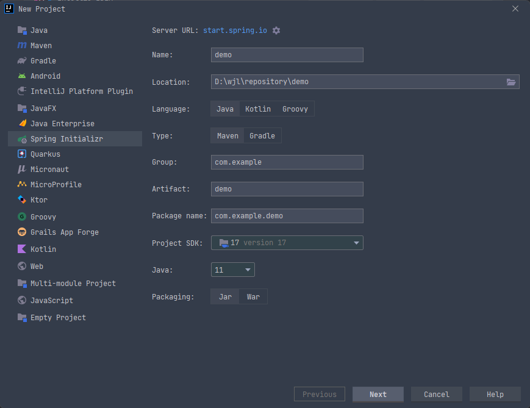Select Java Enterprise in the list

click(x=63, y=124)
